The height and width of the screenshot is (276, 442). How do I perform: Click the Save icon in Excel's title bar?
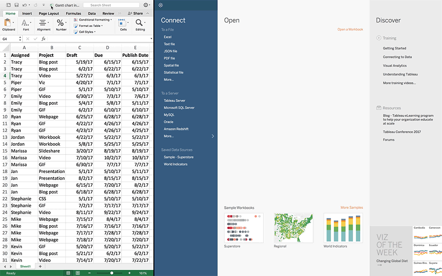pos(16,5)
